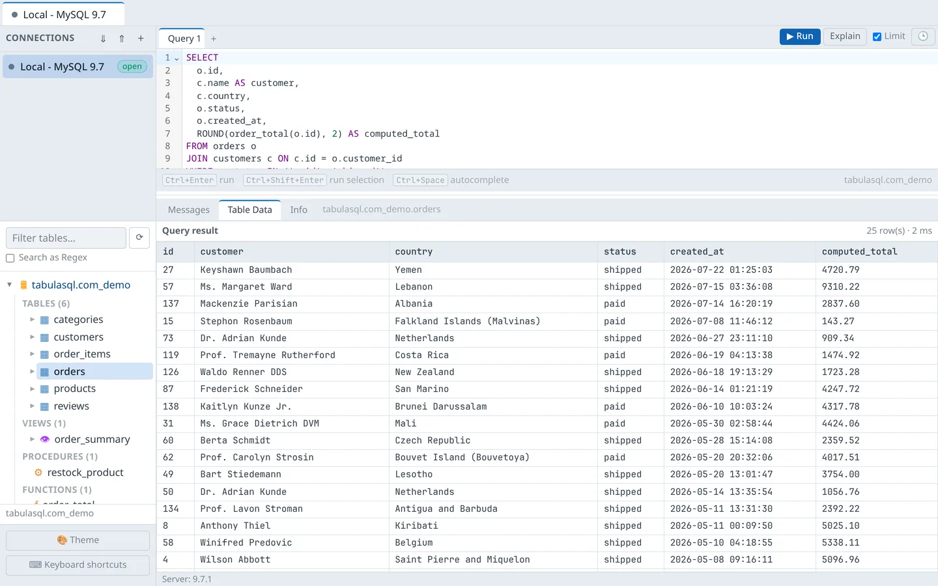
Task: Select the Winifred Predovic cell
Action: point(292,542)
